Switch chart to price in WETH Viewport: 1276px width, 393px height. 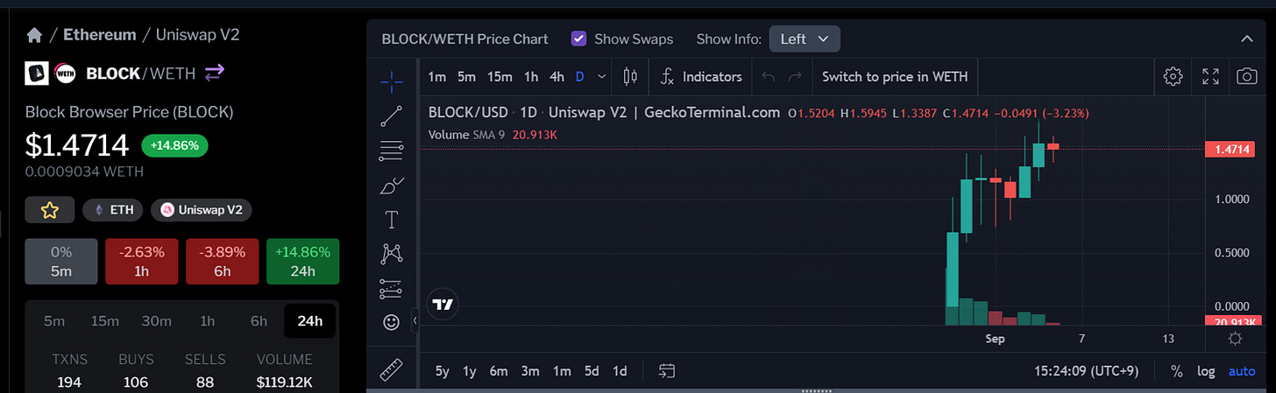click(895, 77)
